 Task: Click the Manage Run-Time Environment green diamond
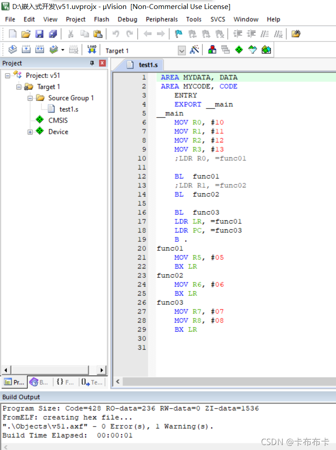click(239, 50)
